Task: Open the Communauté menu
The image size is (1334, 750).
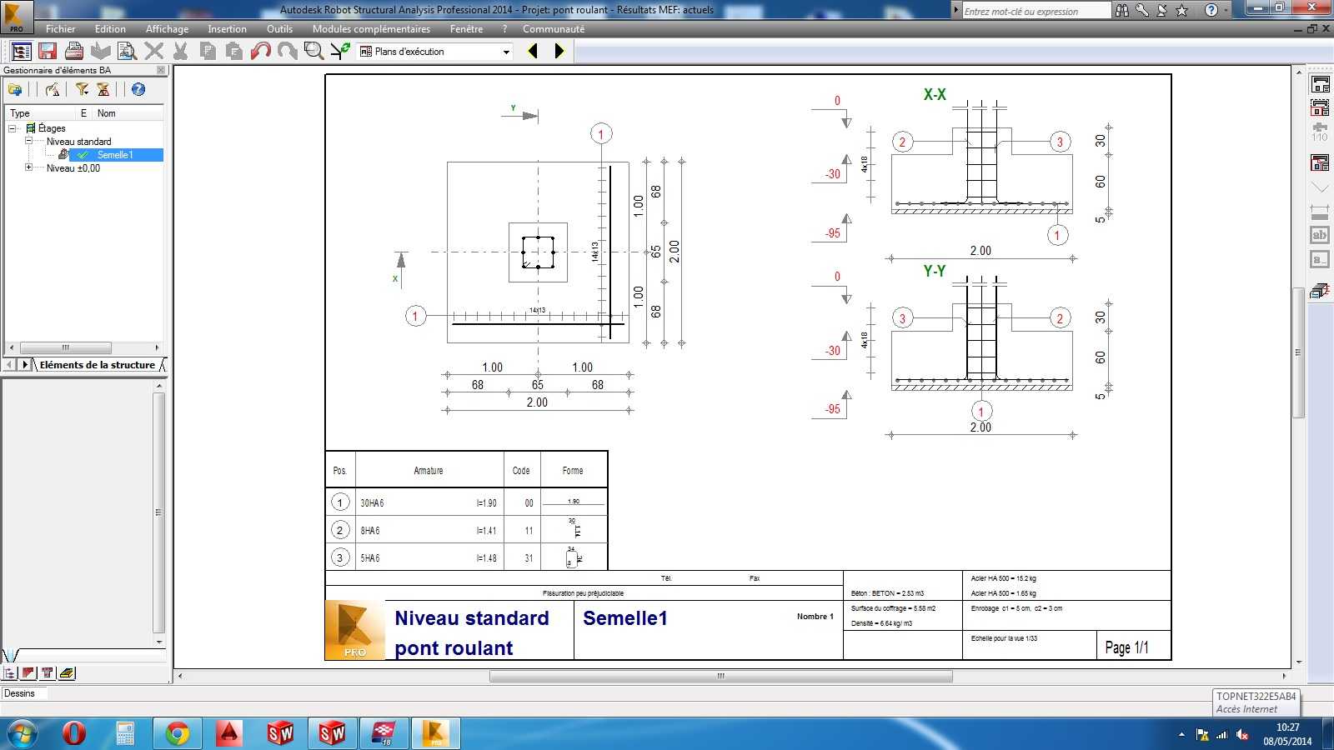Action: pos(554,29)
